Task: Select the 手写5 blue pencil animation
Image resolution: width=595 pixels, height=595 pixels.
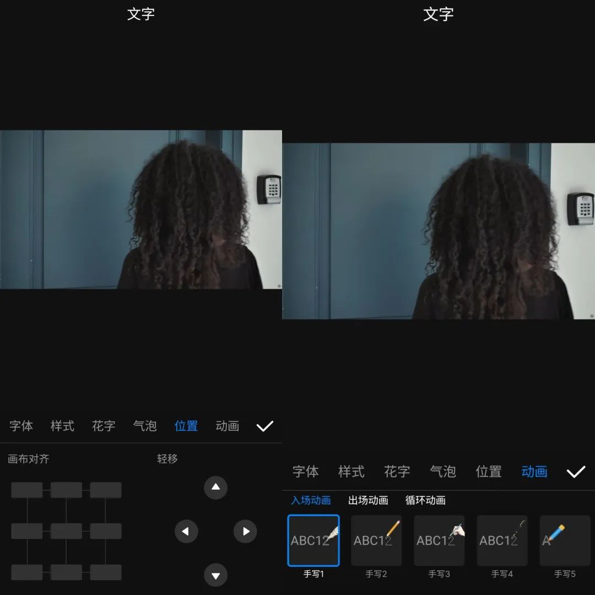Action: [565, 540]
